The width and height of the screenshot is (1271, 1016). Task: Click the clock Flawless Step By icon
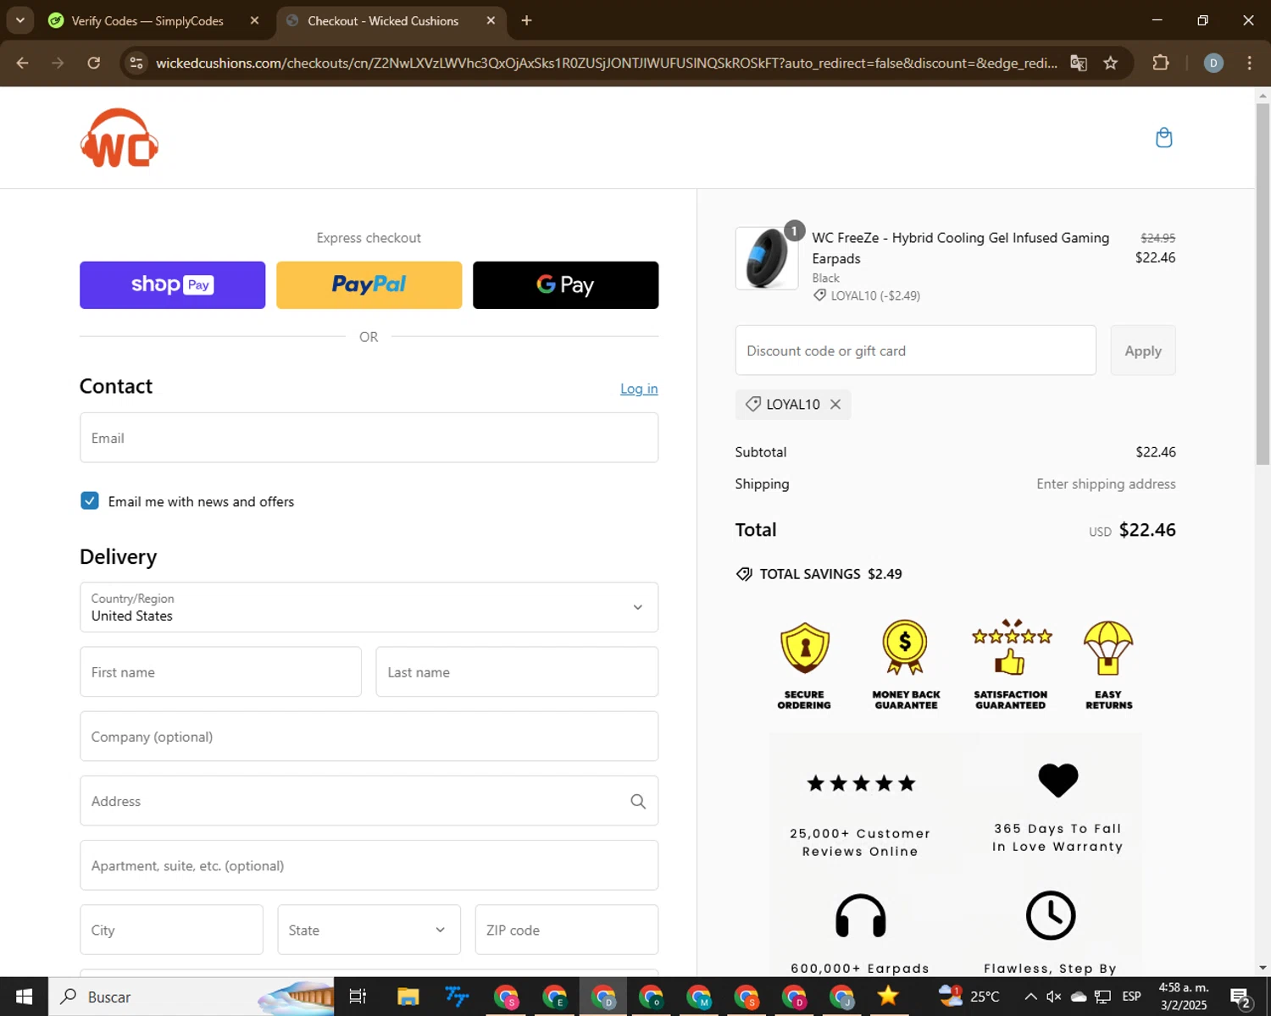coord(1051,915)
